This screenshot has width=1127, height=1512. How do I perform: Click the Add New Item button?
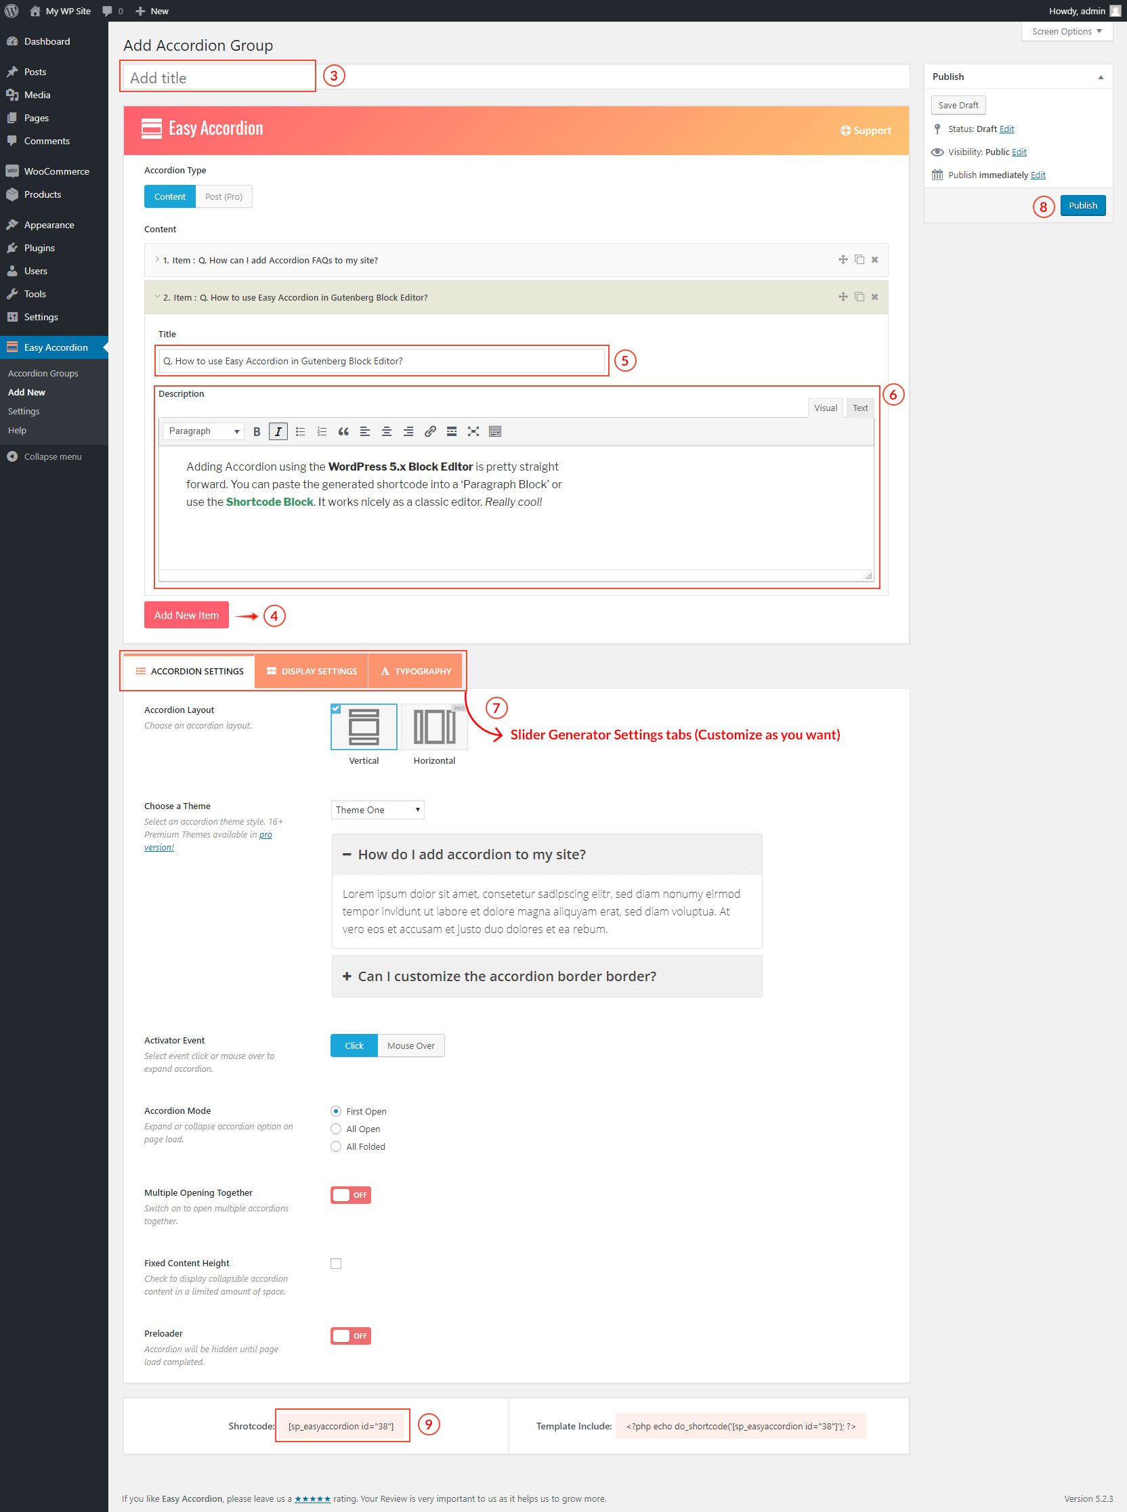(x=186, y=615)
